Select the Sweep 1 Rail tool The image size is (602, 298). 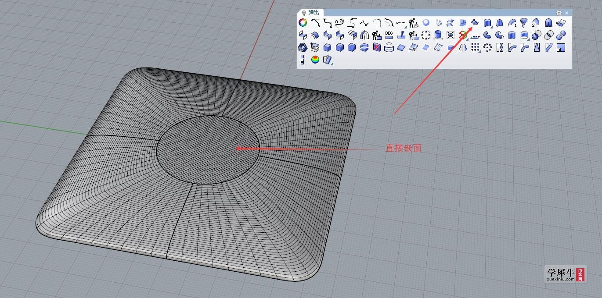(512, 23)
